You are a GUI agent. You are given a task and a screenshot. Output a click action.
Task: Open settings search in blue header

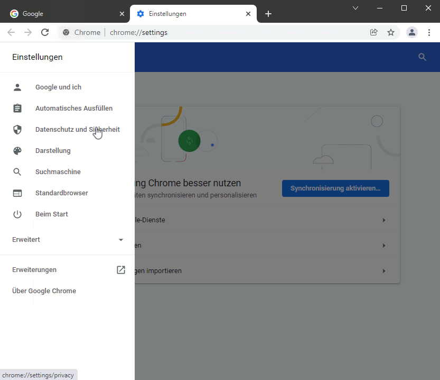click(x=423, y=57)
